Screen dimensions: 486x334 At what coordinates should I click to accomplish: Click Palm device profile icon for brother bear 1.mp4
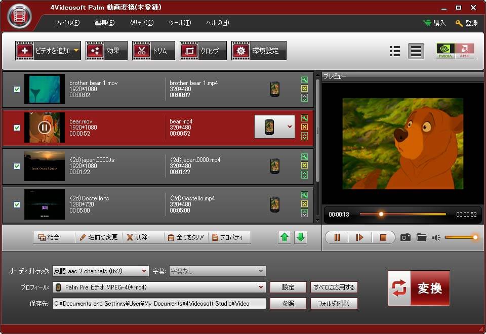click(274, 89)
